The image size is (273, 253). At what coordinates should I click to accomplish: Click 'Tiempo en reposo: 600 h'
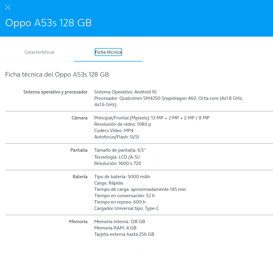pos(120,202)
